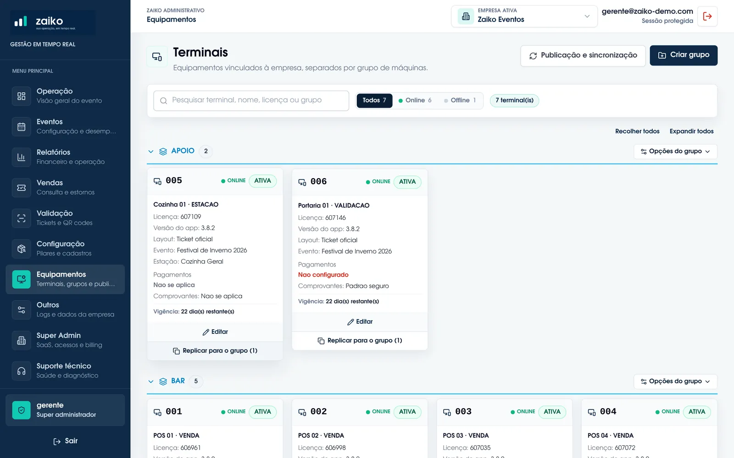Click the Eventos calendar icon
This screenshot has height=458, width=734.
pyautogui.click(x=21, y=127)
